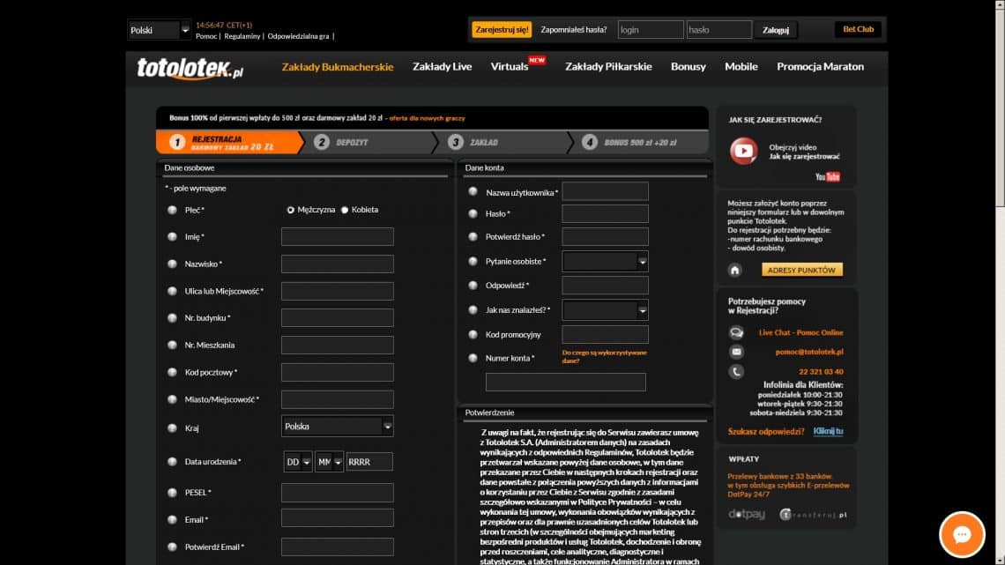Image resolution: width=1005 pixels, height=565 pixels.
Task: Click the info bullet next to PESEL
Action: pos(172,493)
